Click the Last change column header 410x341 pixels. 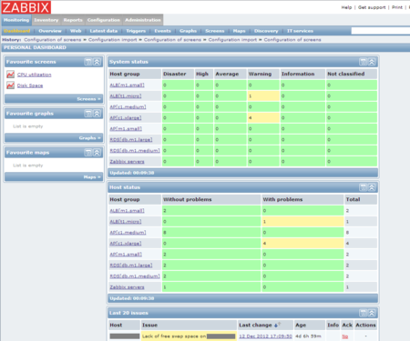(x=255, y=326)
